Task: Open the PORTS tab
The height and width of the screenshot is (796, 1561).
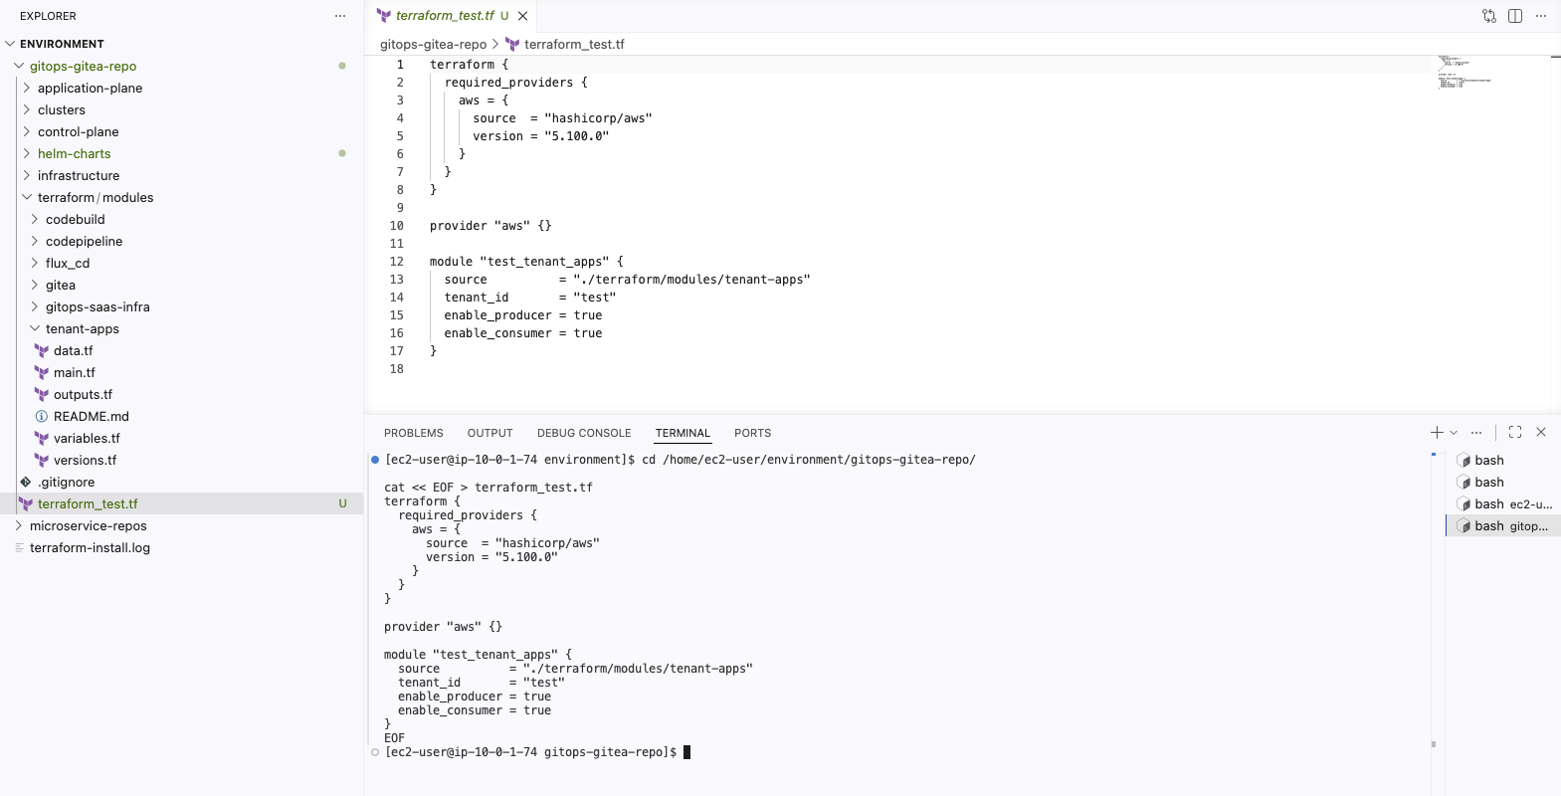Action: tap(752, 434)
